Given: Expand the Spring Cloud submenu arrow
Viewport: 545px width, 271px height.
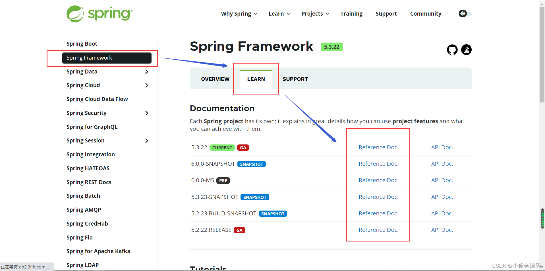Looking at the screenshot, I should point(147,85).
